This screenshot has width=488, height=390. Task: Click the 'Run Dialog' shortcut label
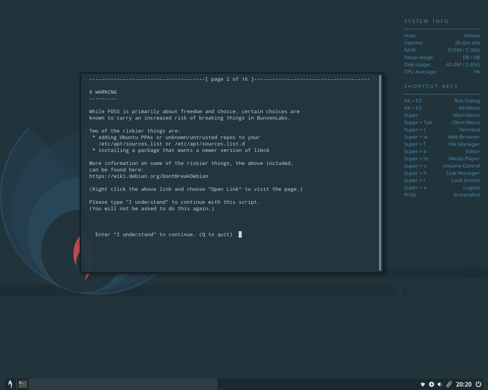pyautogui.click(x=467, y=101)
